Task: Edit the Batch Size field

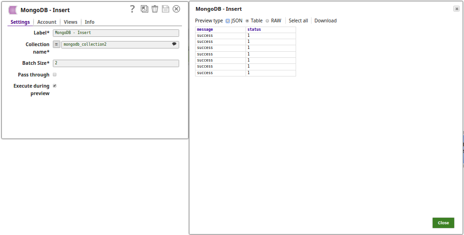Action: (x=116, y=63)
